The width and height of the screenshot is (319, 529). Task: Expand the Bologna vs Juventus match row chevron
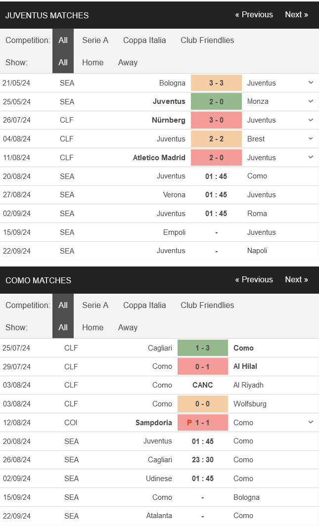(311, 83)
